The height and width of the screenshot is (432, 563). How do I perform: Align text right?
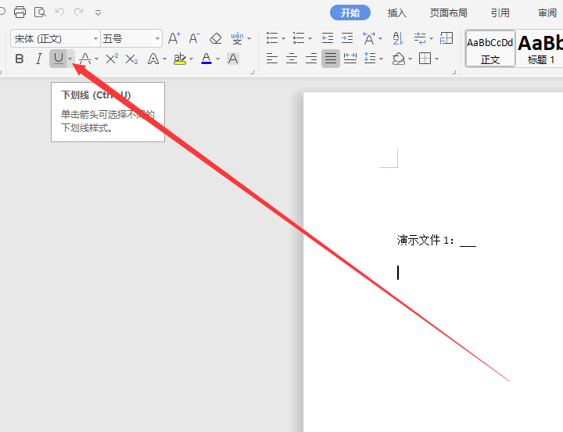tap(311, 58)
